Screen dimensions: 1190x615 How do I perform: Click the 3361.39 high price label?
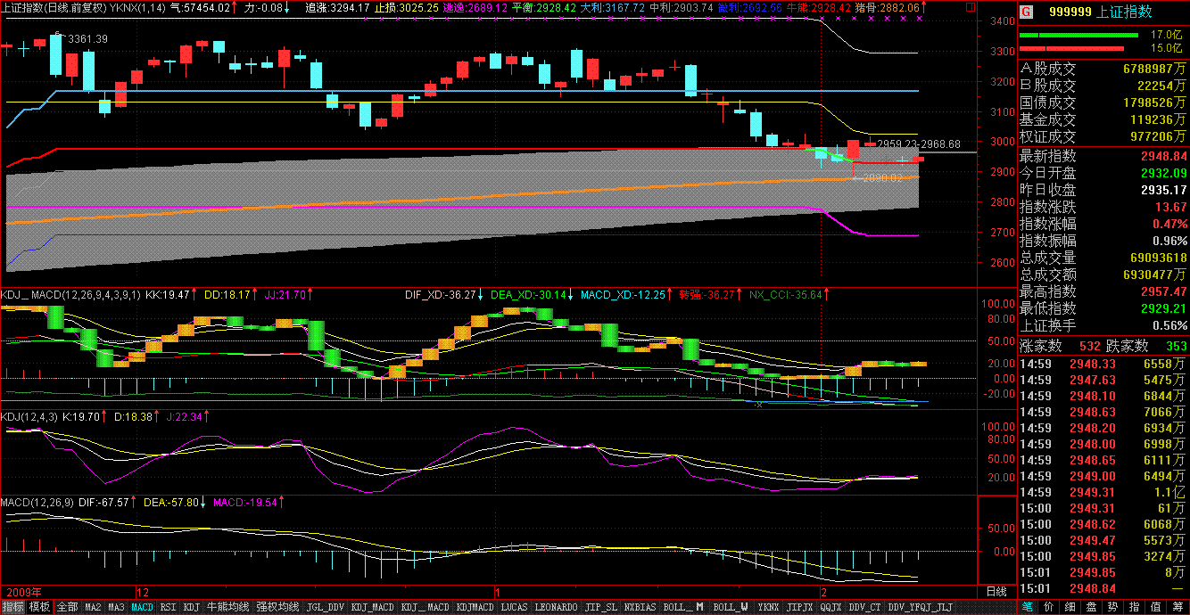point(87,39)
